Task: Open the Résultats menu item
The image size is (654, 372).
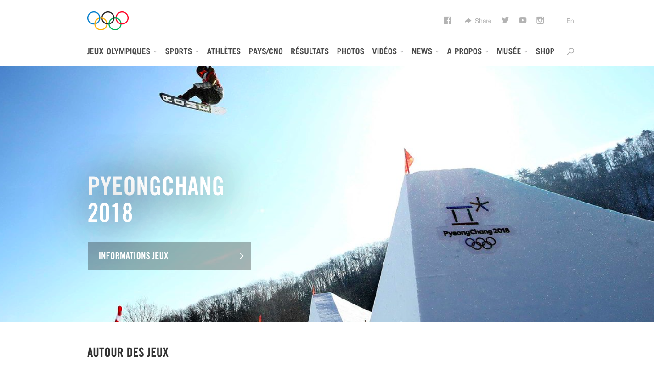Action: point(310,51)
